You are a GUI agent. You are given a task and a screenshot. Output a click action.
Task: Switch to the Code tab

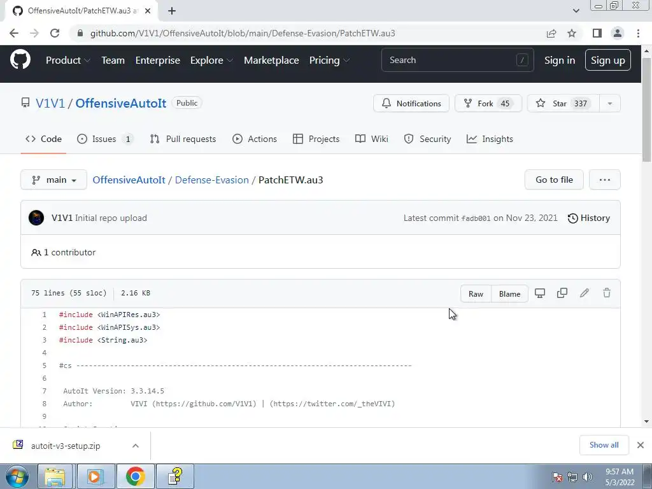click(43, 139)
